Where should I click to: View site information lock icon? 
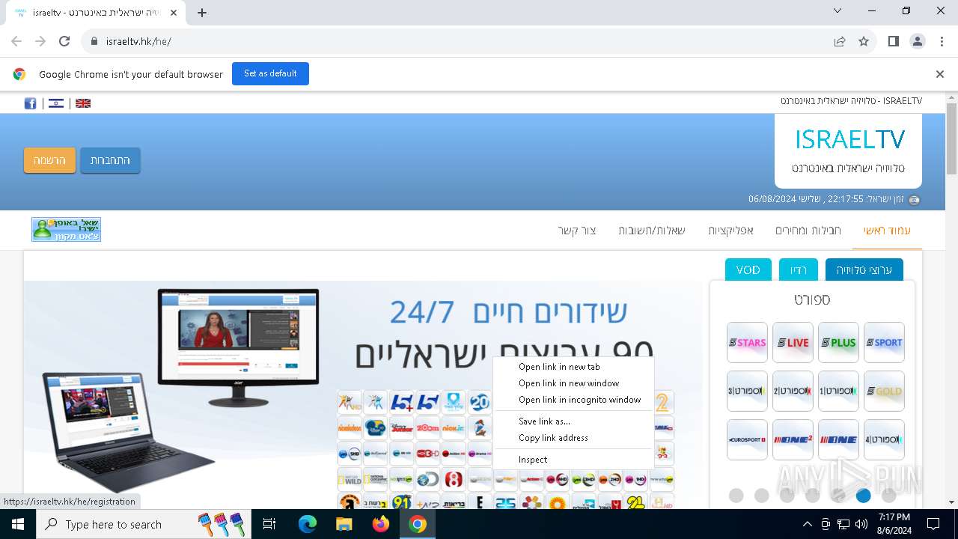pos(94,41)
